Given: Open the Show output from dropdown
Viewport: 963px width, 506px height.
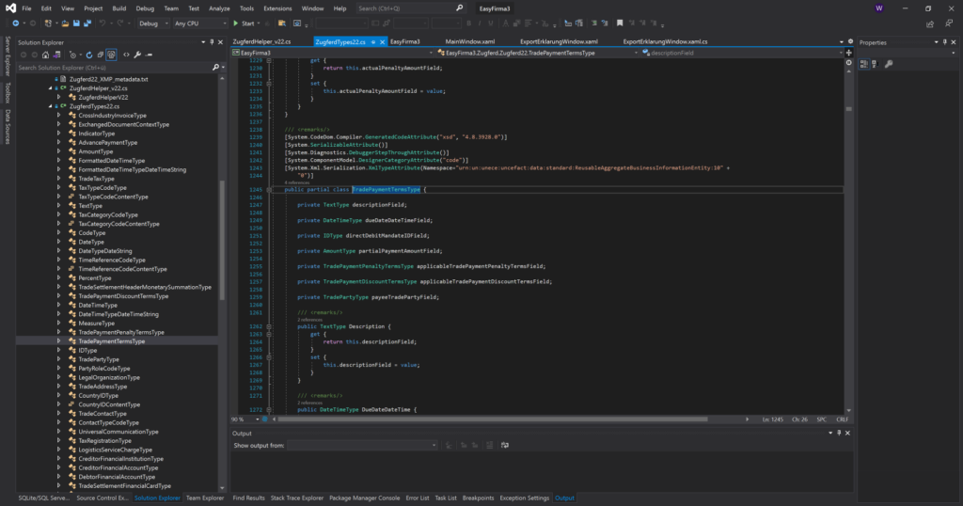Looking at the screenshot, I should tap(362, 445).
